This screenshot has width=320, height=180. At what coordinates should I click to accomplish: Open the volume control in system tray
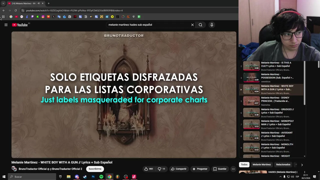click(x=292, y=177)
